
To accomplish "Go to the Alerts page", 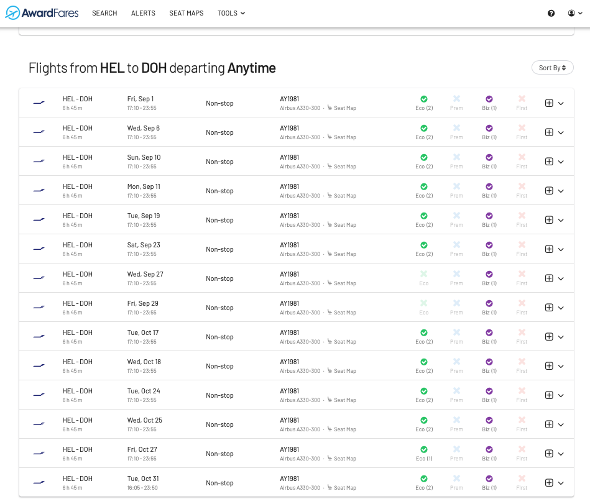I will tap(143, 13).
